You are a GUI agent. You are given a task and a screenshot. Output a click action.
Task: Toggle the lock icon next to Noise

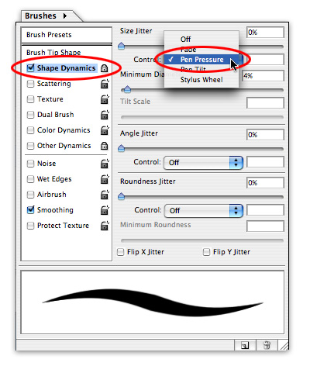(105, 164)
